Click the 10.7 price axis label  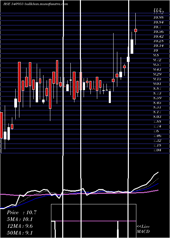tap(157, 27)
